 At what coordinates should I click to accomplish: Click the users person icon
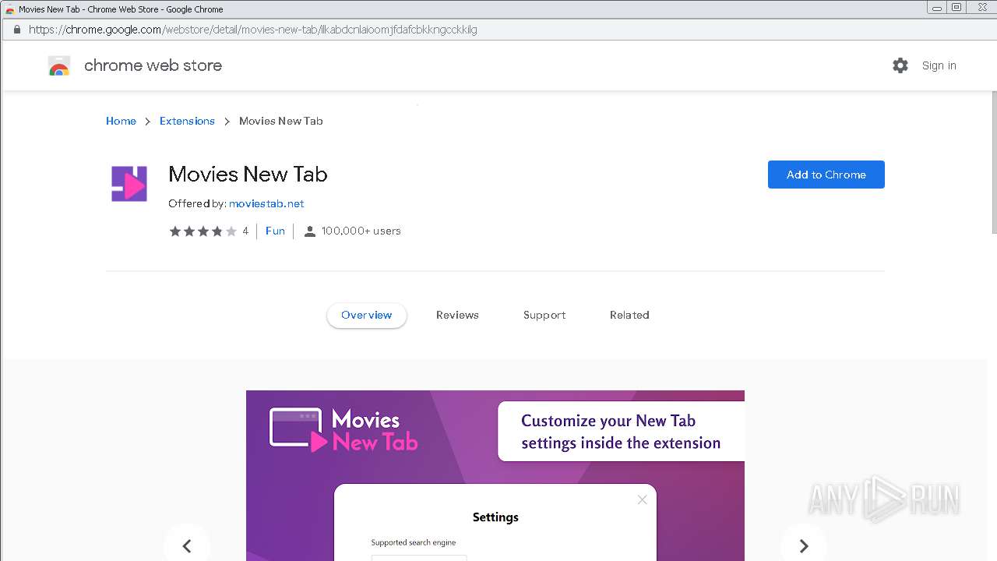[x=309, y=231]
